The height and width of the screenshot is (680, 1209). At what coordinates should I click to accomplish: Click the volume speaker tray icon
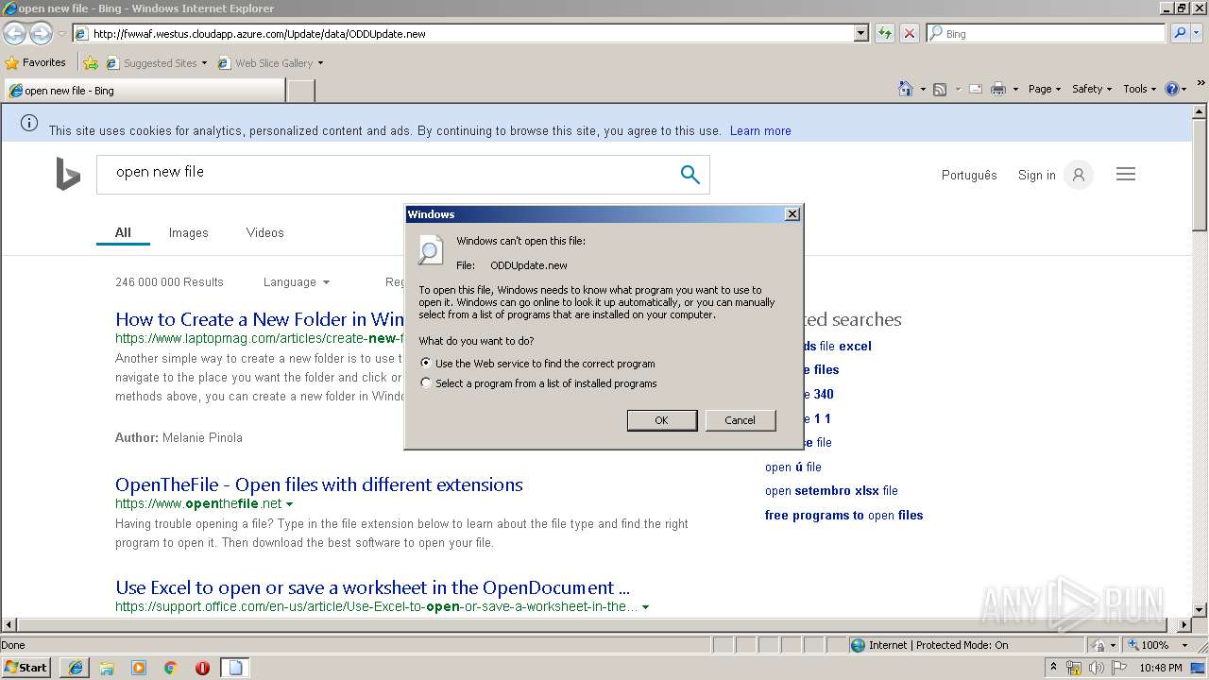click(x=1097, y=668)
